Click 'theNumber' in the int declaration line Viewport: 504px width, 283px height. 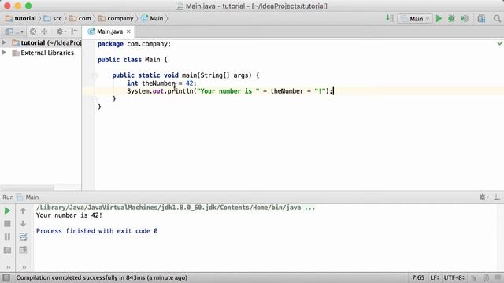click(158, 83)
